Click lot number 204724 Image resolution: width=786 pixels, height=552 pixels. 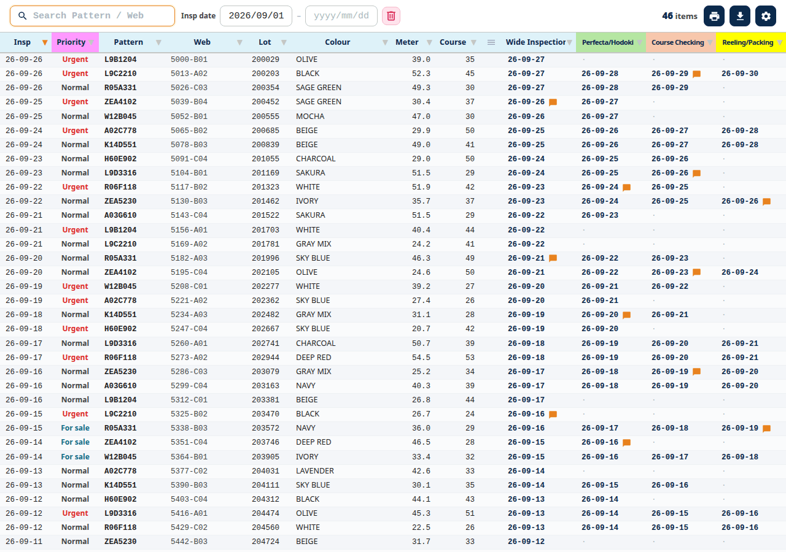[x=265, y=542]
